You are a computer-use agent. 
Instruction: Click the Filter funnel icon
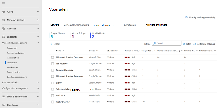(184, 44)
